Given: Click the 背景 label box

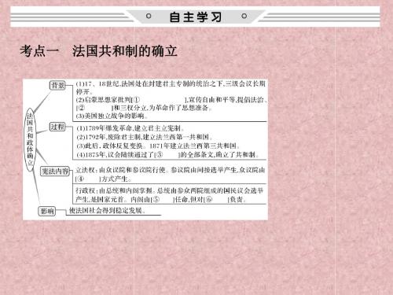Looking at the screenshot, I should [x=57, y=85].
